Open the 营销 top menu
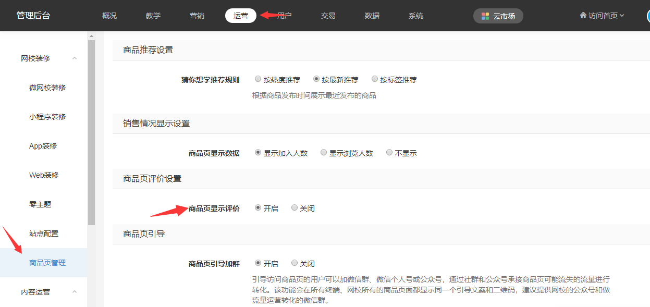650x307 pixels. [x=197, y=16]
